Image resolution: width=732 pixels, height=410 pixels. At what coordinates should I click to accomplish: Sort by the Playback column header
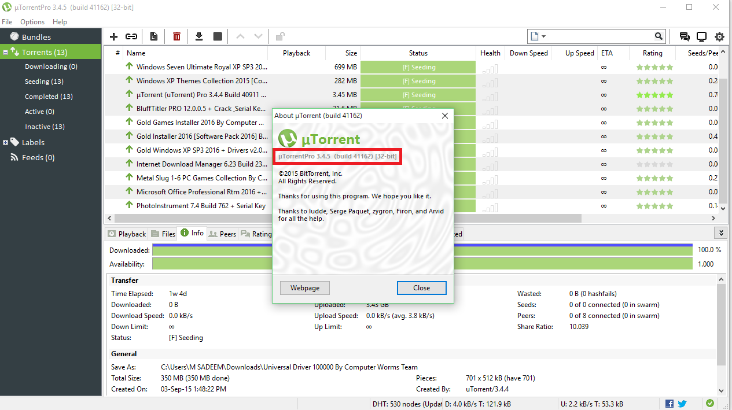298,53
